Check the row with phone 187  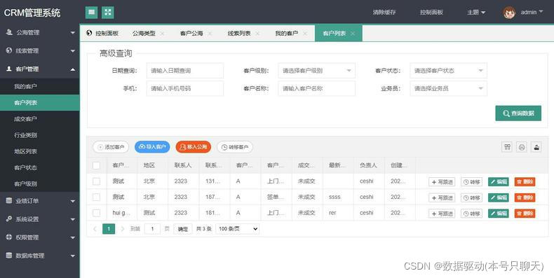[x=96, y=197]
